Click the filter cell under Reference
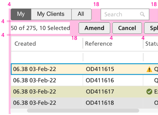 (x=113, y=57)
